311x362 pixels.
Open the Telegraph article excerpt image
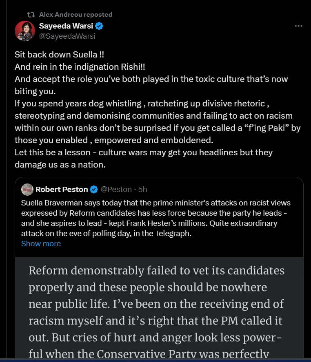159,307
